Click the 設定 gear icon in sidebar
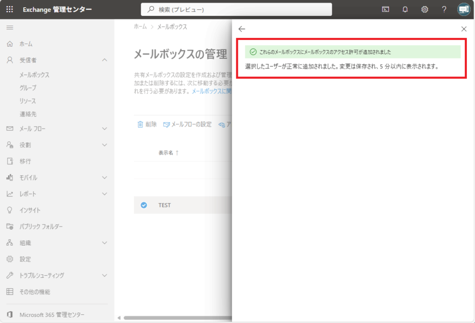 click(x=10, y=259)
